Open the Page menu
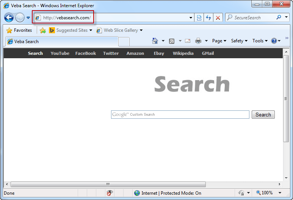Viewport: 293px width, 200px height. [219, 41]
